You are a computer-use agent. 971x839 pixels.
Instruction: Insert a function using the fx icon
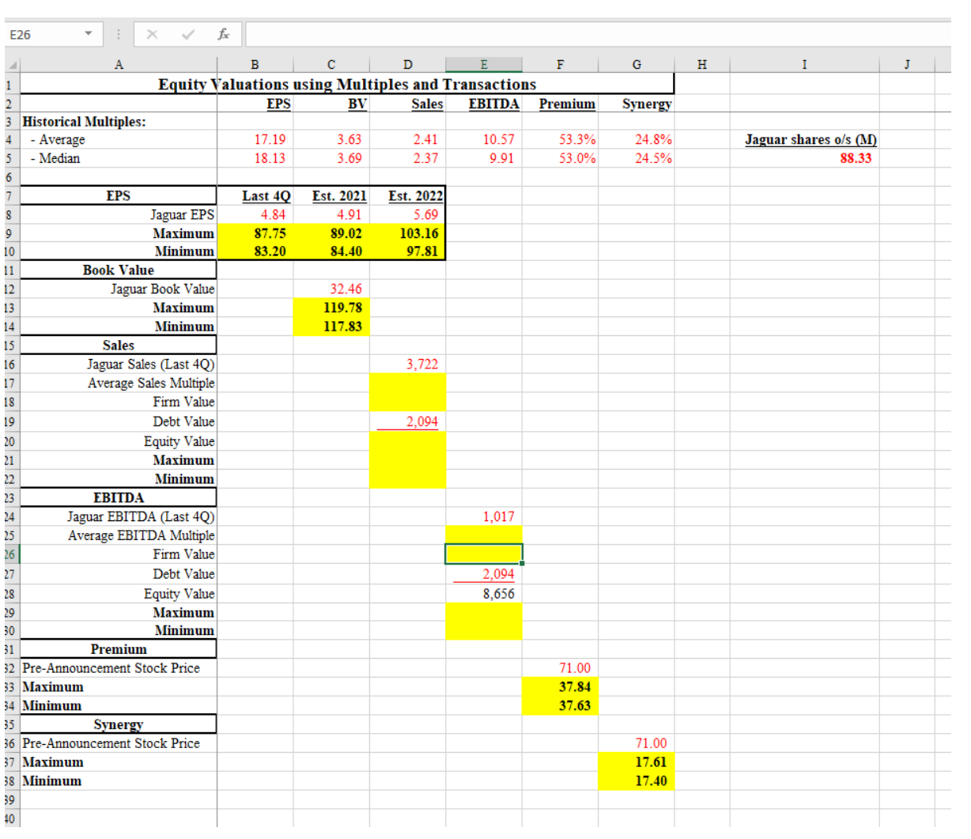pyautogui.click(x=224, y=34)
